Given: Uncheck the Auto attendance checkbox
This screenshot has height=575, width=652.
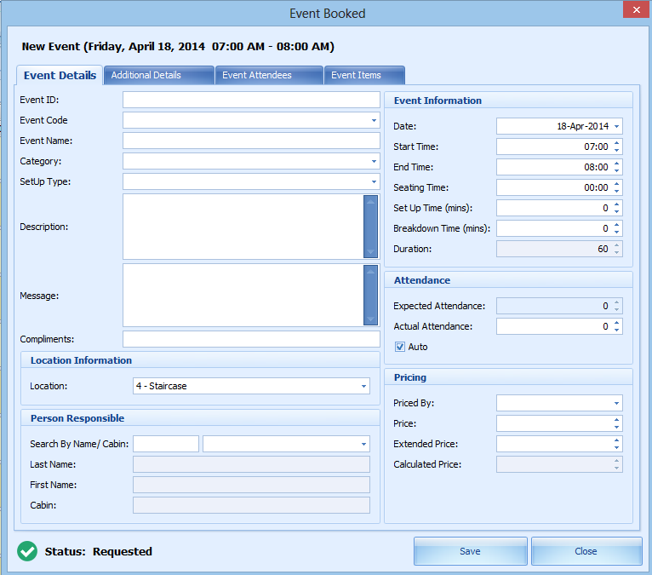Looking at the screenshot, I should 400,347.
